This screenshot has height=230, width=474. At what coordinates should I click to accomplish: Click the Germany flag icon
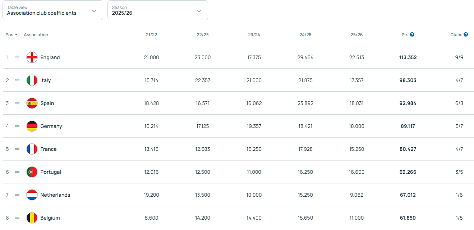coord(32,126)
